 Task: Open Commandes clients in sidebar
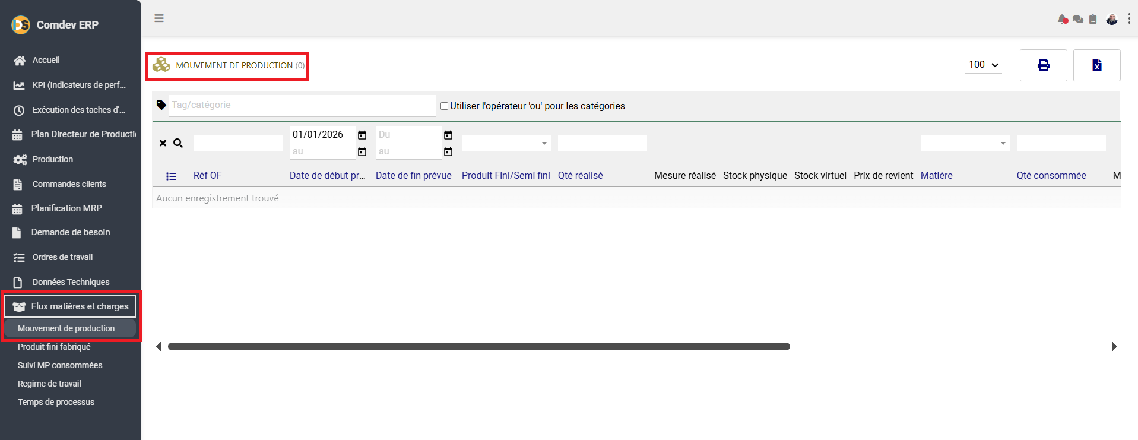tap(70, 185)
